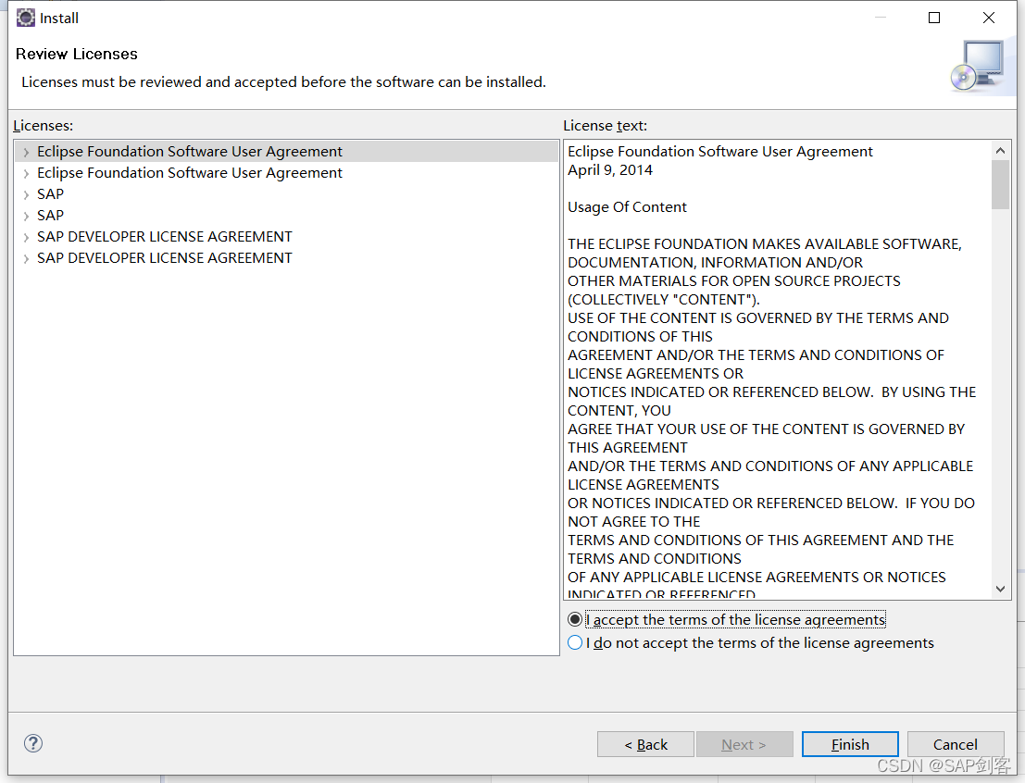
Task: Click the Finish button
Action: click(x=849, y=744)
